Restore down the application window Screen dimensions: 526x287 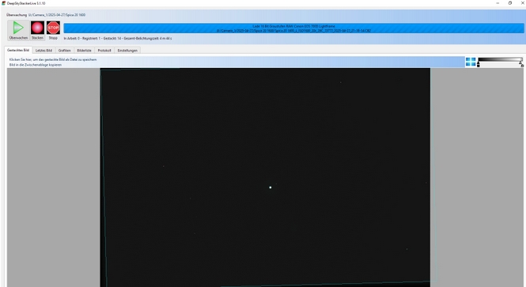click(510, 3)
